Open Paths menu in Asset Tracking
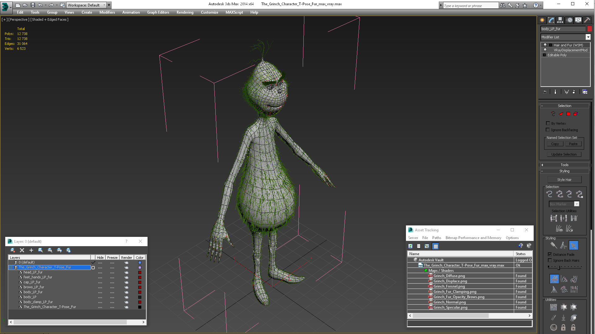The width and height of the screenshot is (595, 334). click(437, 238)
